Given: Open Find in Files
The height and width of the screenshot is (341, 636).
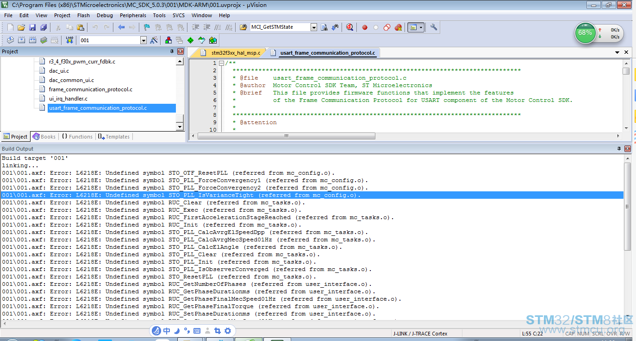Looking at the screenshot, I should point(243,27).
